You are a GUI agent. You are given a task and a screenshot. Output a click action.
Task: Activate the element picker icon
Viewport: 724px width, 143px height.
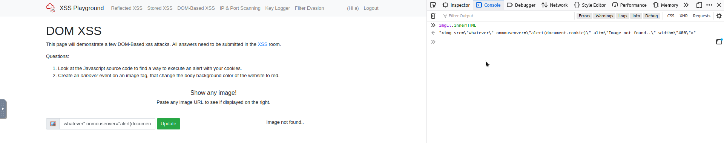(433, 5)
